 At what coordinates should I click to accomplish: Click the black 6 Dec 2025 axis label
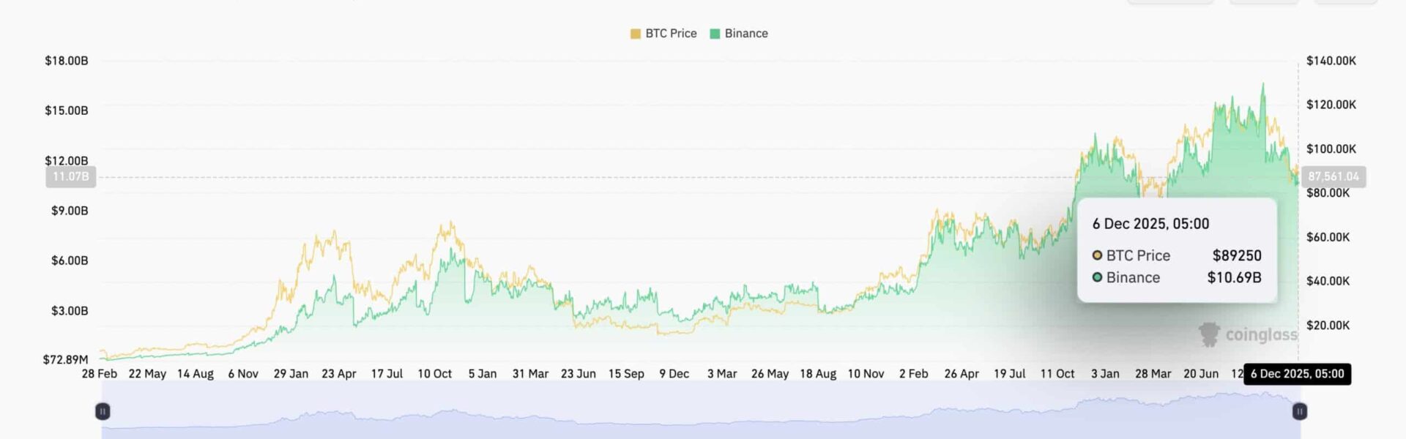(1297, 374)
